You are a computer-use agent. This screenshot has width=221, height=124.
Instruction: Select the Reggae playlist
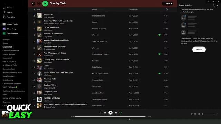click(x=6, y=43)
